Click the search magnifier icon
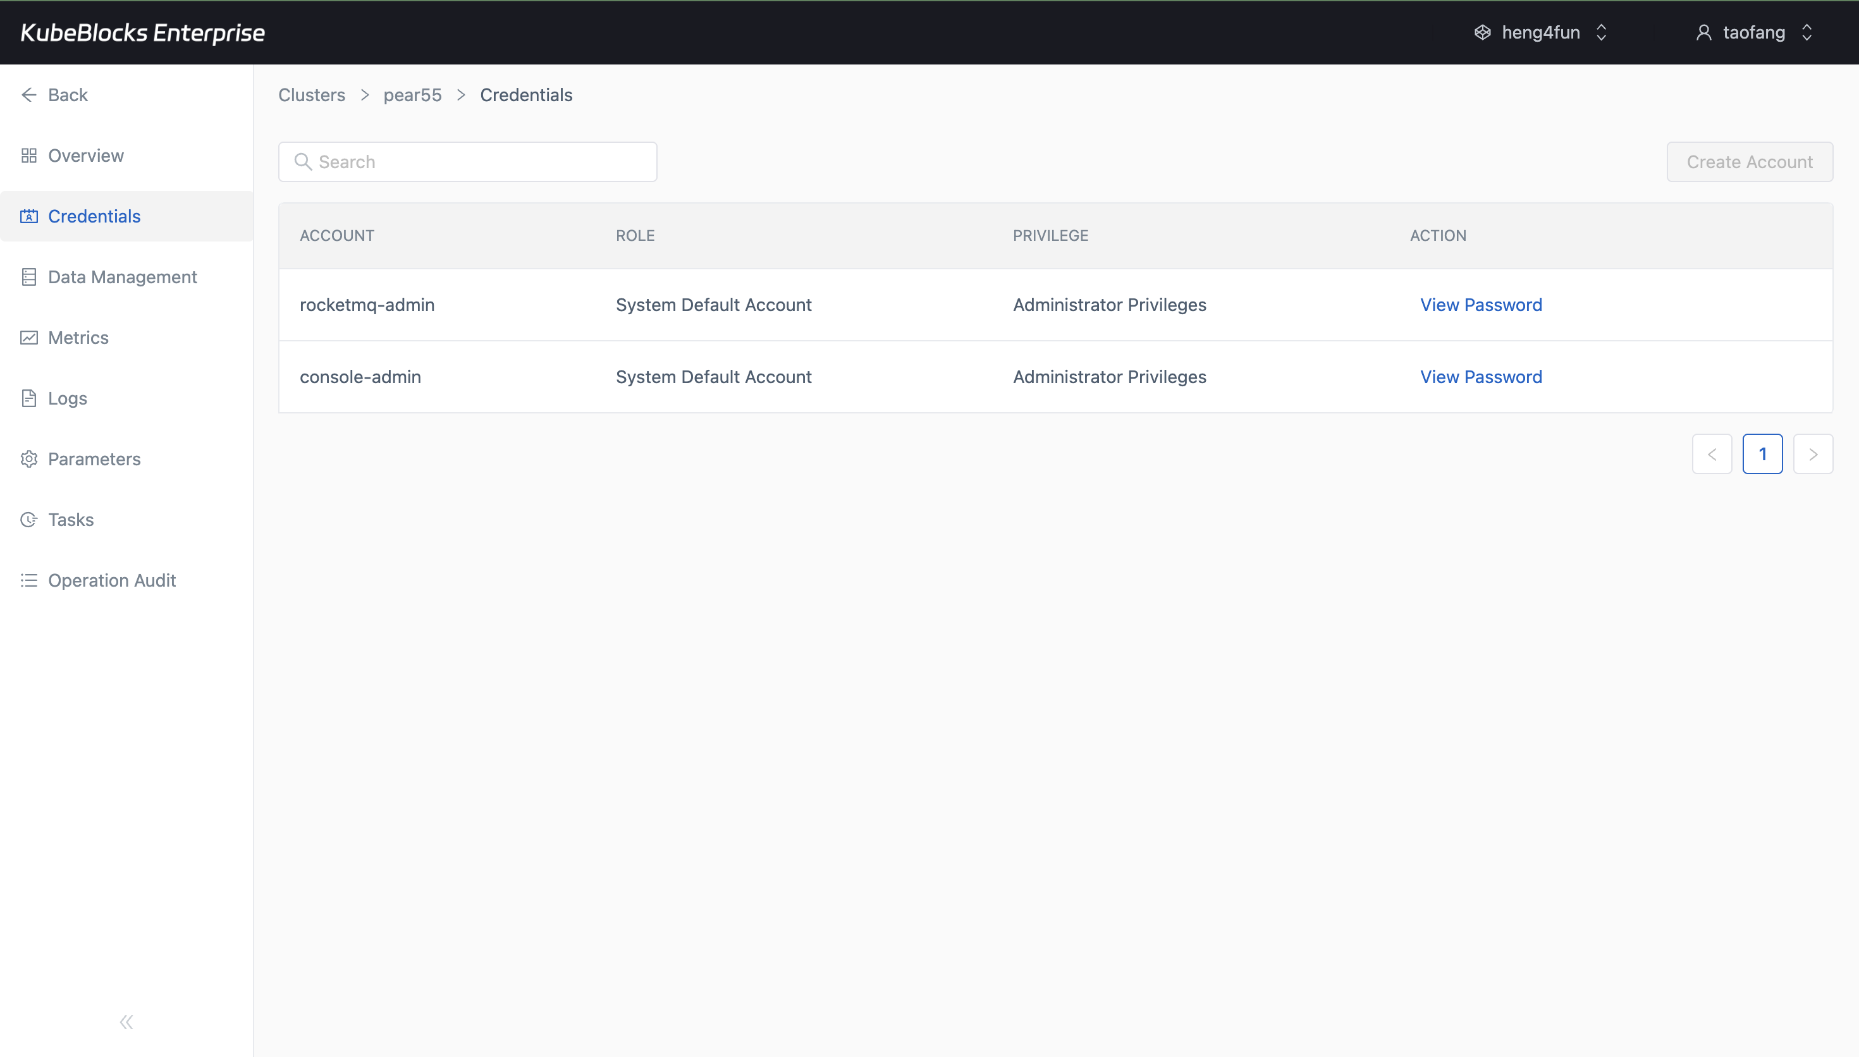This screenshot has width=1859, height=1057. click(x=304, y=161)
